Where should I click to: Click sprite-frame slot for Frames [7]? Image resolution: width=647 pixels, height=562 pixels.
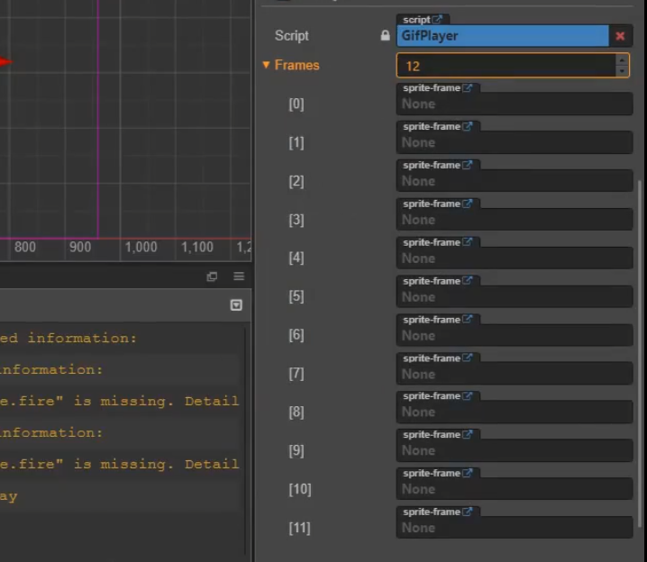pyautogui.click(x=515, y=374)
